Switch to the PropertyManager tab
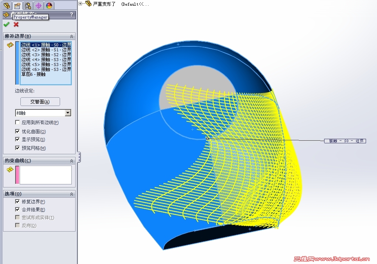This screenshot has width=377, height=264. coord(17,5)
